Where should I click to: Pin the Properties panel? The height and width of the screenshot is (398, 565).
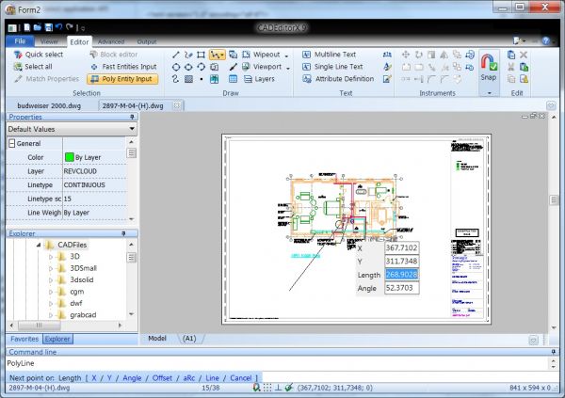(133, 117)
